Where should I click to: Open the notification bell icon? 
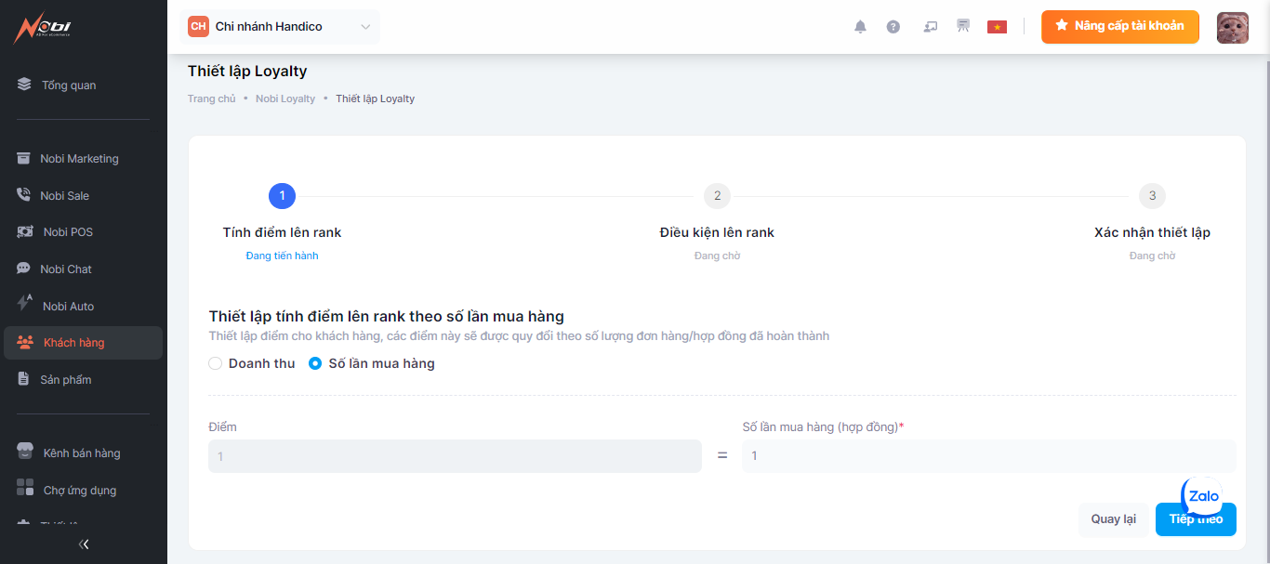[860, 27]
